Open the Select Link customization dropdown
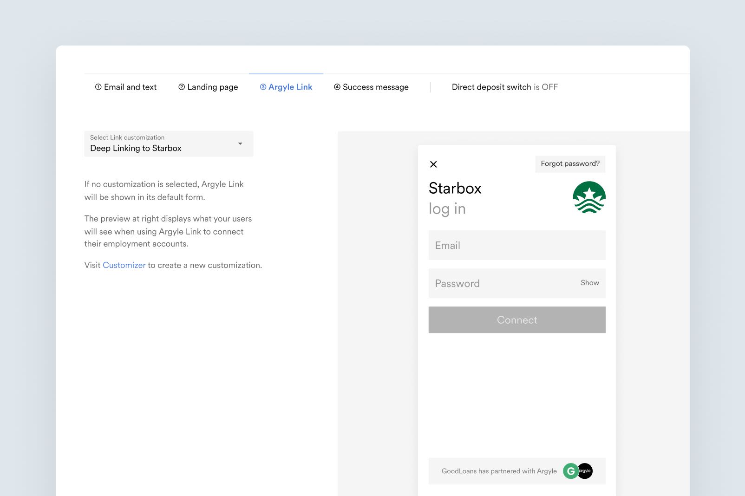Image resolution: width=745 pixels, height=496 pixels. point(169,144)
